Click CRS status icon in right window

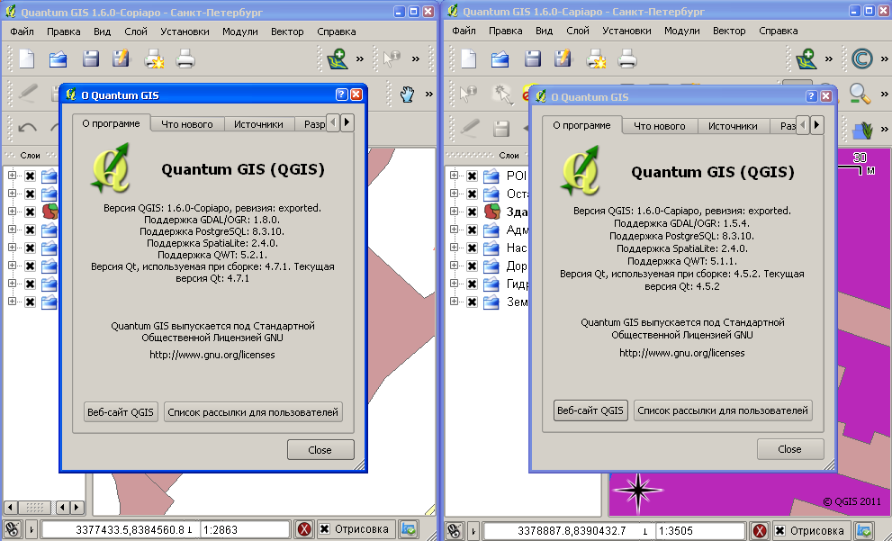pos(865,531)
